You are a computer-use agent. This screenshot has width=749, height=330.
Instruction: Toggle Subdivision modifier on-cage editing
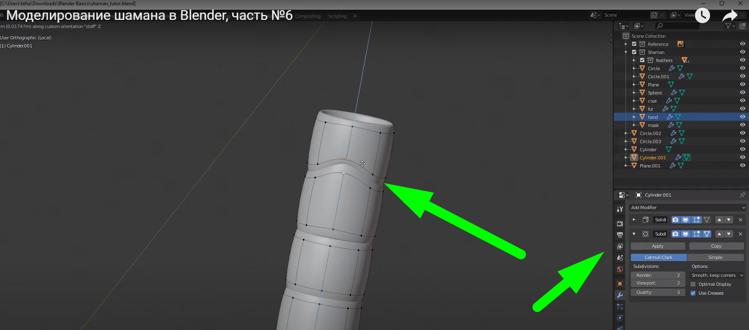pos(707,234)
